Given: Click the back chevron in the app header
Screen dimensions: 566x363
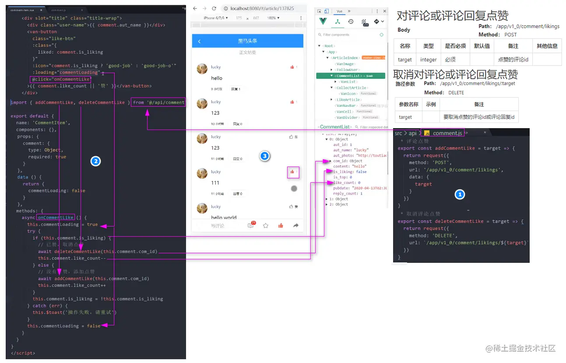Looking at the screenshot, I should [x=199, y=41].
